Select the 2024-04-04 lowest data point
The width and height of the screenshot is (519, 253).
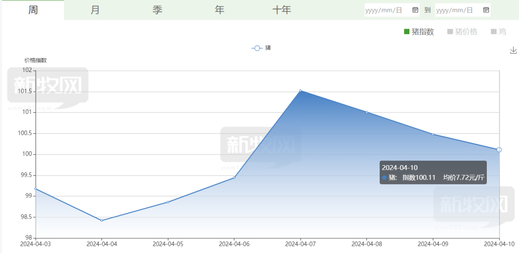101,220
